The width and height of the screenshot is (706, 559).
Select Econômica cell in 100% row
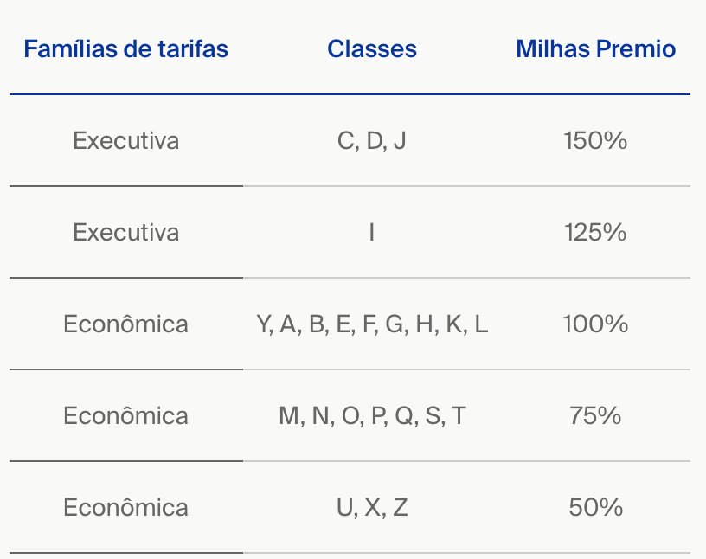click(x=125, y=324)
